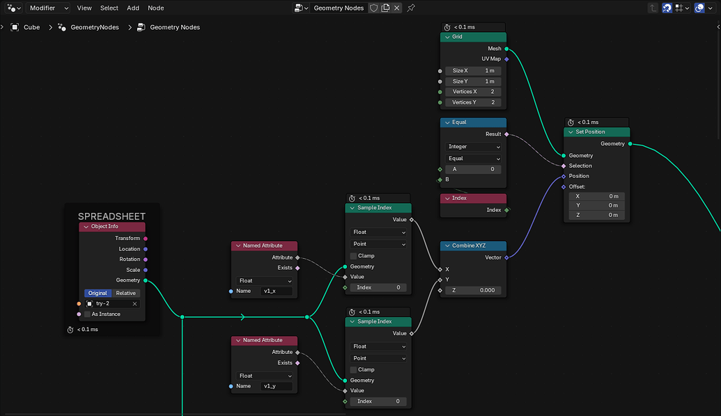Open the View menu
This screenshot has height=416, width=721.
[84, 8]
